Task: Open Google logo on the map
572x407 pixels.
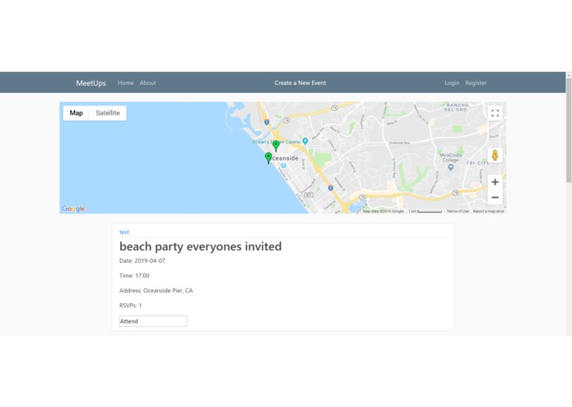Action: click(x=73, y=208)
